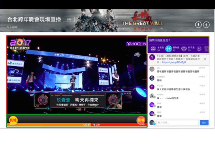Vote with the 饕餮 red bubble button
The image size is (215, 146).
pos(141,120)
